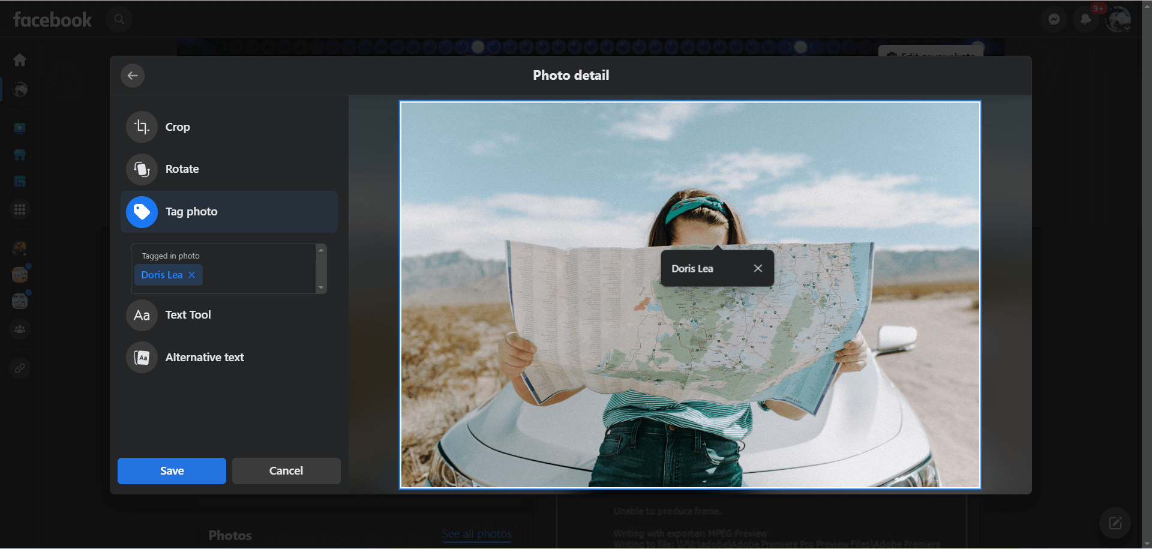Screen dimensions: 1152x549
Task: Choose the Rotate option label
Action: tap(182, 169)
